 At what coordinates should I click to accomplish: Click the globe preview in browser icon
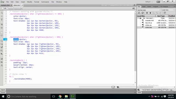(x=118, y=87)
